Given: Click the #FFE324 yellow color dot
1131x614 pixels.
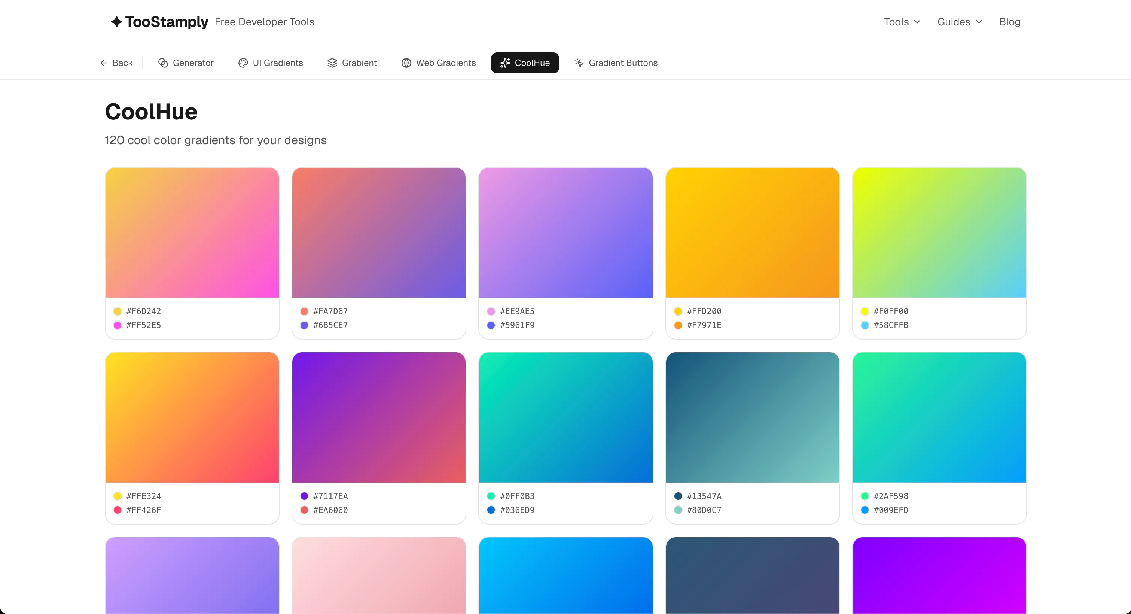Looking at the screenshot, I should tap(117, 496).
